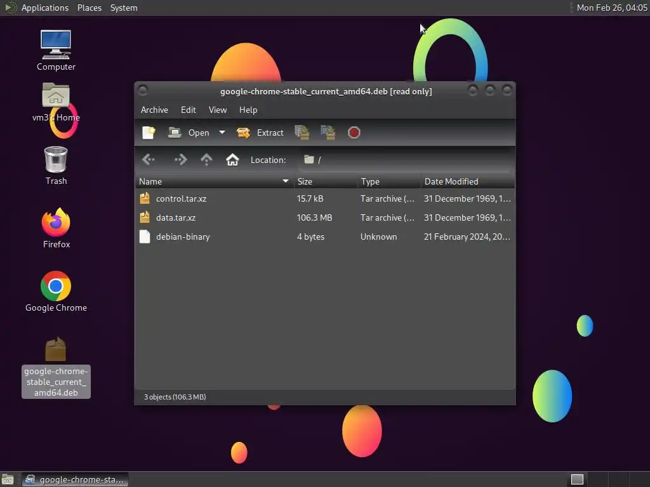Close the archive manager window
This screenshot has width=650, height=487.
[x=507, y=90]
